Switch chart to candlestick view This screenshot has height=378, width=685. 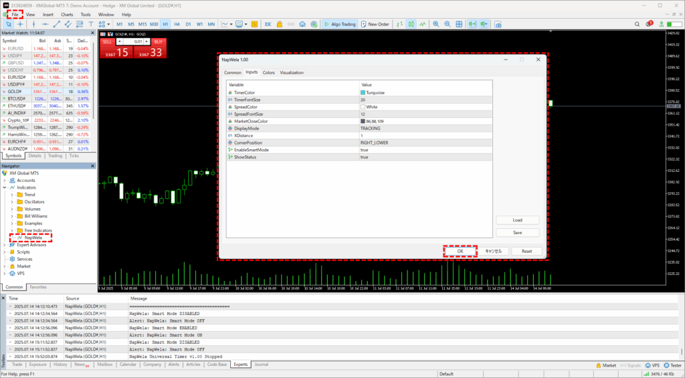(x=411, y=25)
